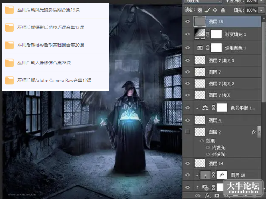Toggle lock image pixels brush icon
Image resolution: width=266 pixels, height=199 pixels.
tap(208, 10)
